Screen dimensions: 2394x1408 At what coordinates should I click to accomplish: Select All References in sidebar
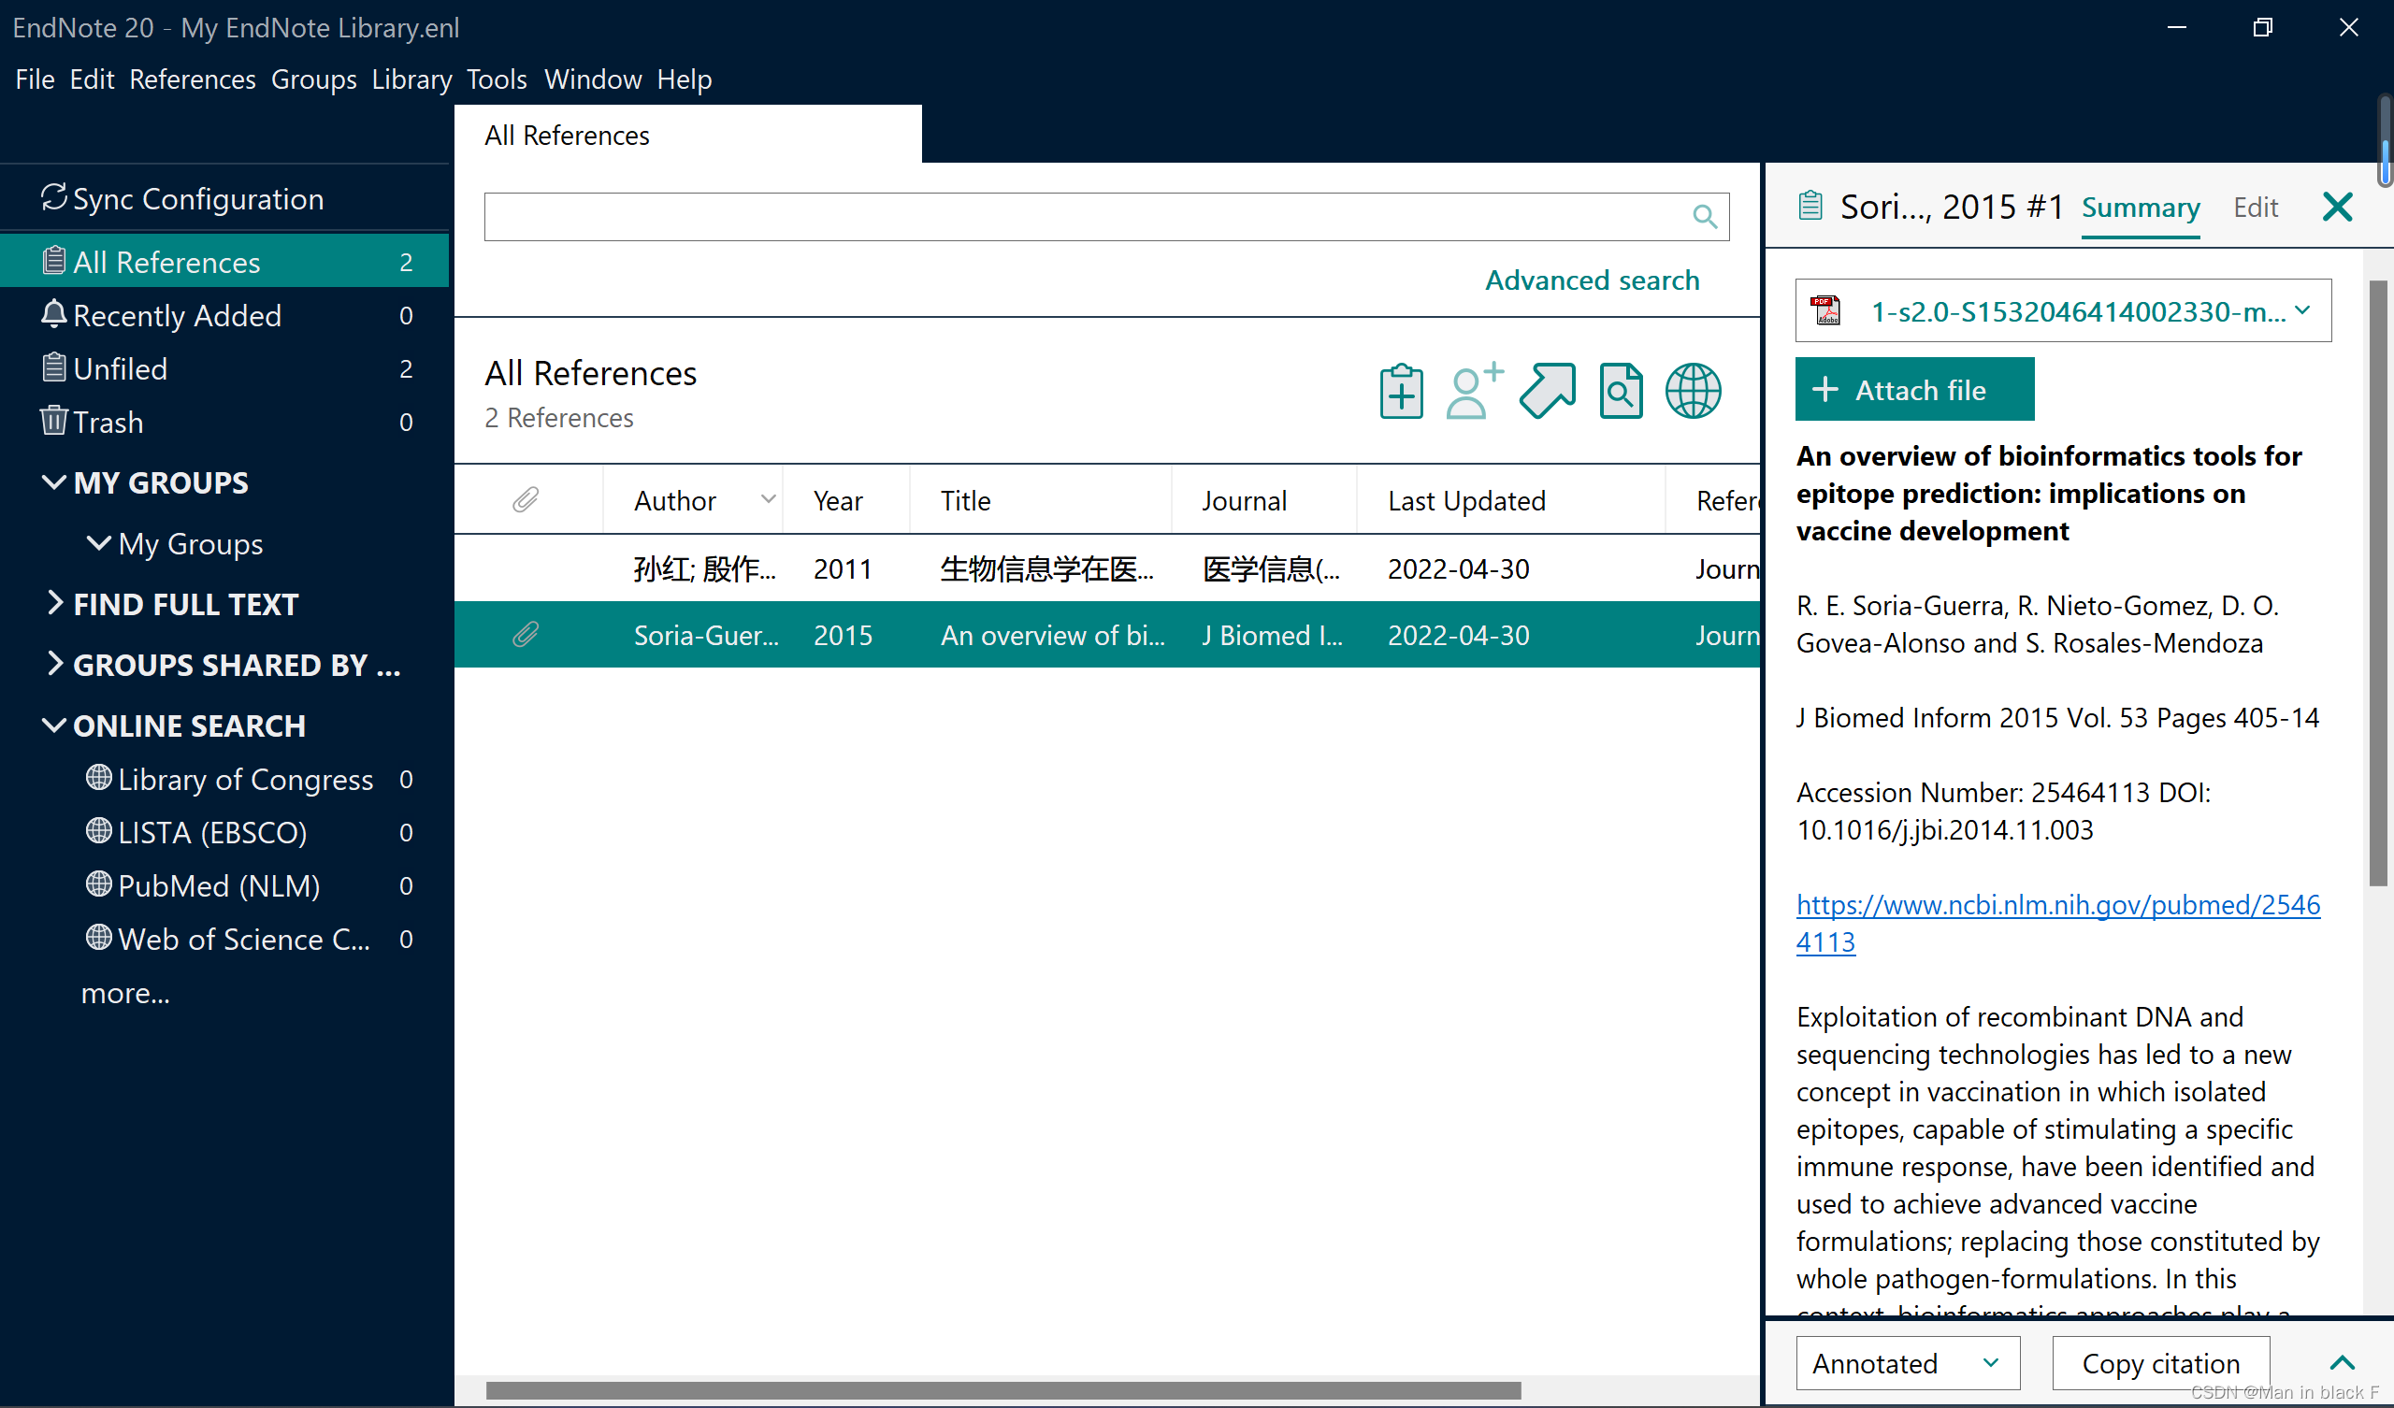(x=225, y=260)
